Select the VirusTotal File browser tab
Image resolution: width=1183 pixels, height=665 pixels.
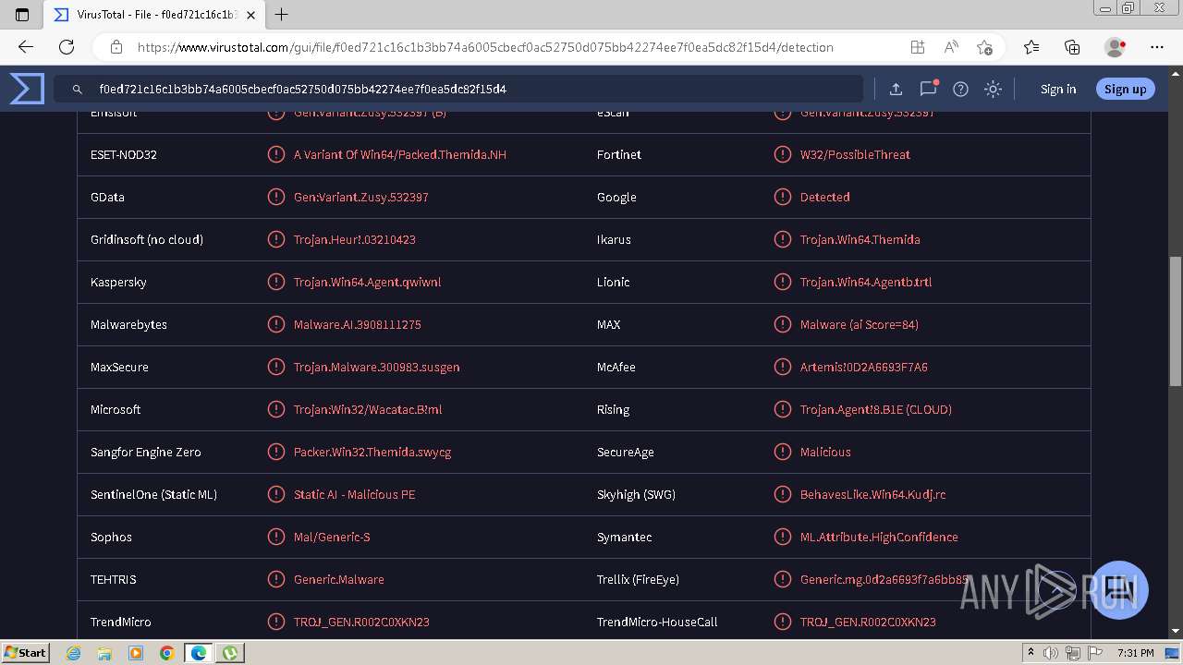click(x=154, y=15)
